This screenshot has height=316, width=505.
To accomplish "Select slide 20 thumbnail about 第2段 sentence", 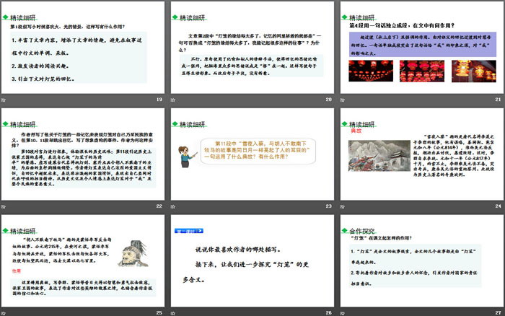I will coord(252,48).
